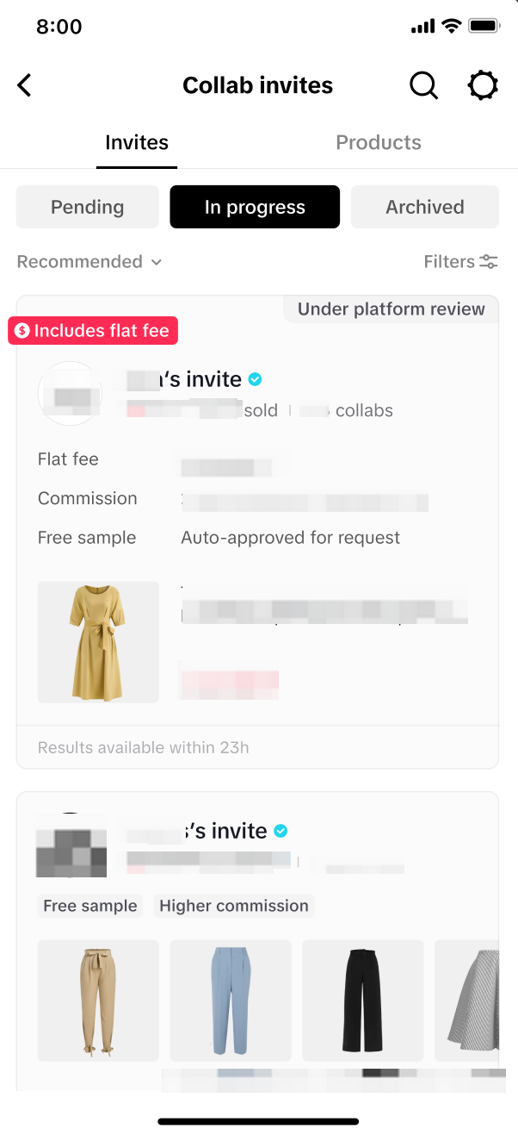Tap the Filters sliders icon

click(x=489, y=262)
